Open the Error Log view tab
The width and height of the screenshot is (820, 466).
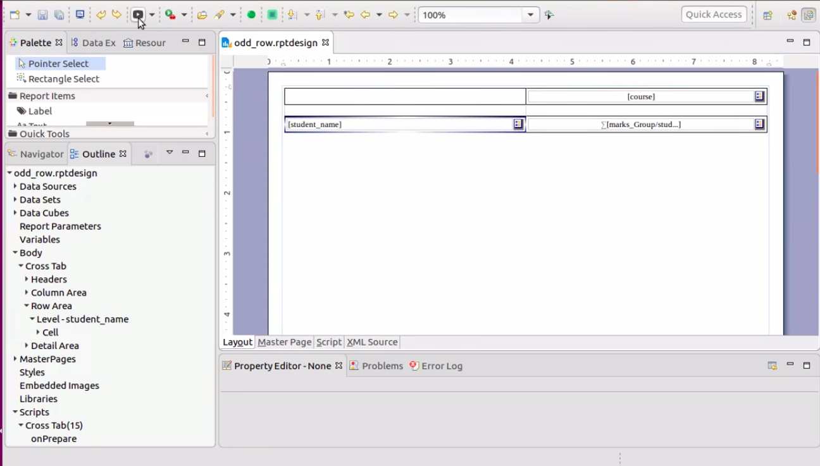pos(441,366)
